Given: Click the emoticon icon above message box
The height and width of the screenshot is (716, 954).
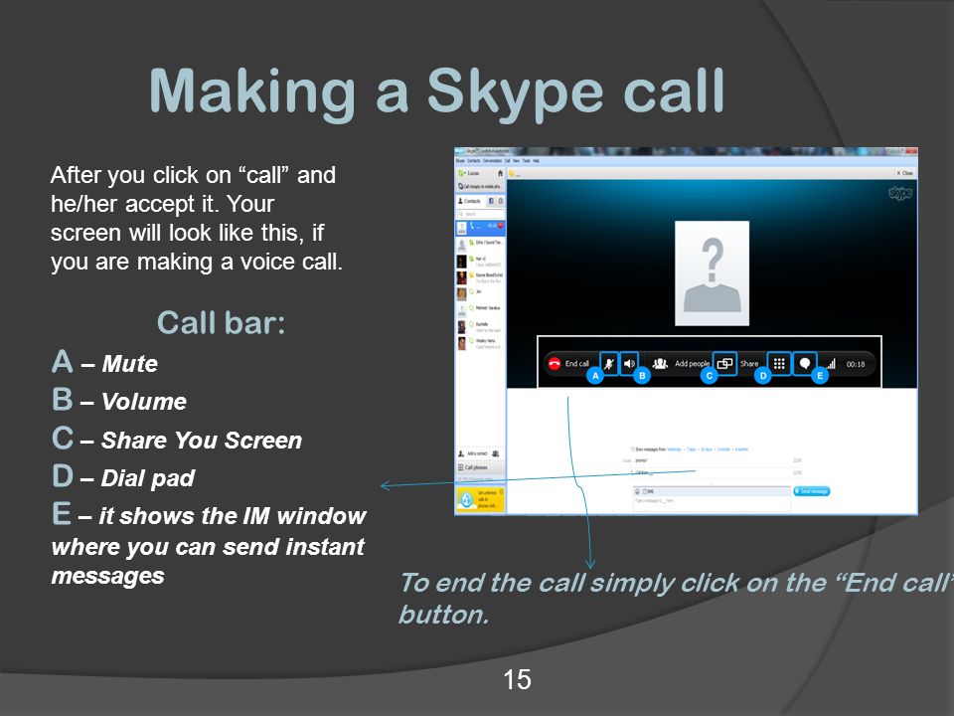Looking at the screenshot, I should click(638, 490).
